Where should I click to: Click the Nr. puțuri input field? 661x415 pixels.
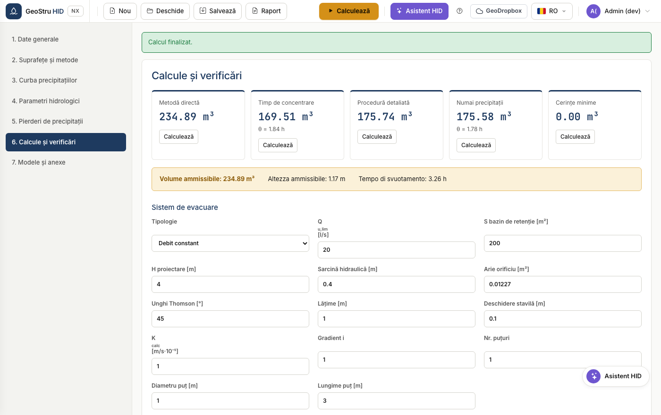click(x=563, y=360)
